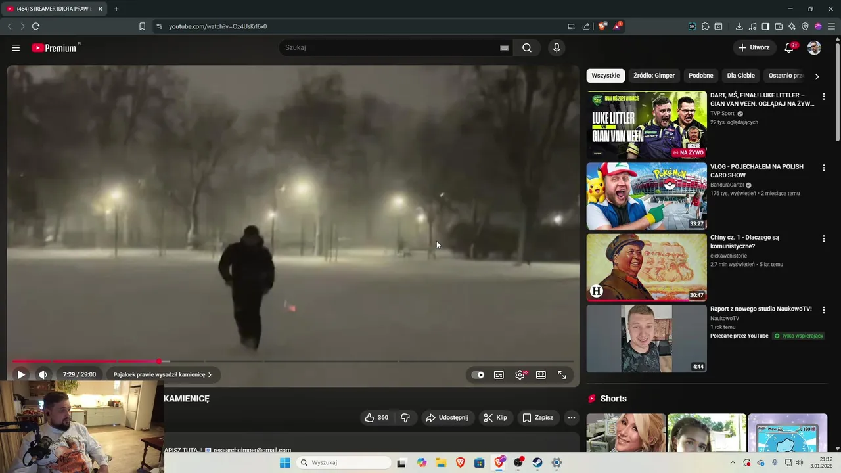Start voice search with the microphone
Screen dimensions: 841x473
(557, 47)
